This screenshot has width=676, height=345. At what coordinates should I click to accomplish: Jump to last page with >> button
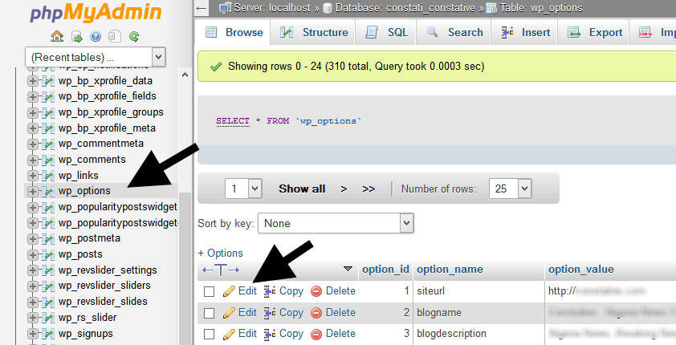[369, 189]
